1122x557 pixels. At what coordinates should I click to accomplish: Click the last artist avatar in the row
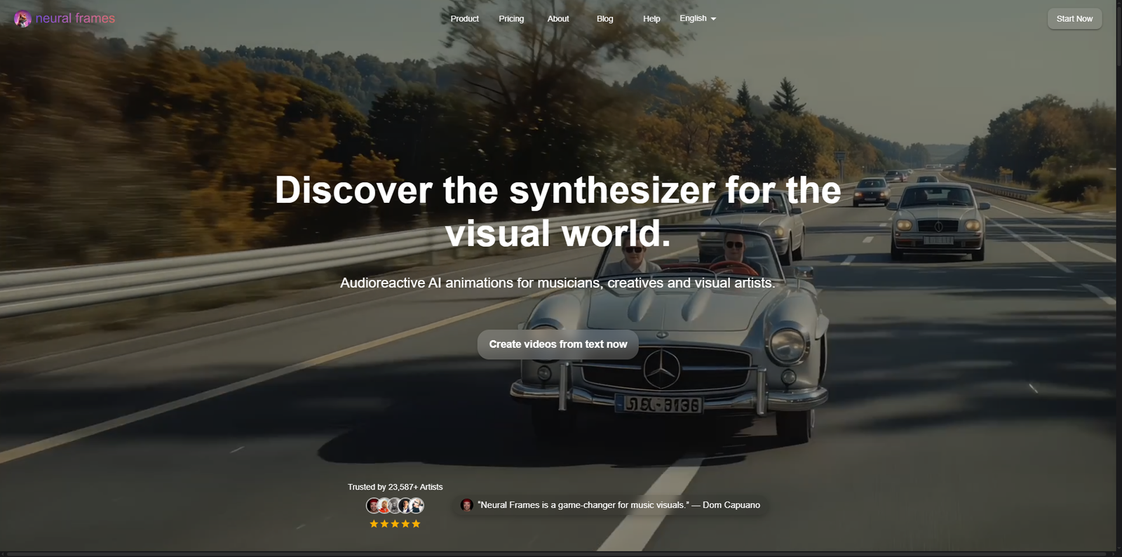417,505
